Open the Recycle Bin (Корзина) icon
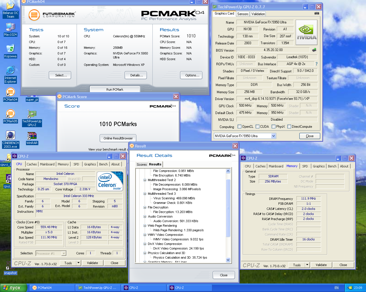This screenshot has height=292, width=366. pos(10,51)
